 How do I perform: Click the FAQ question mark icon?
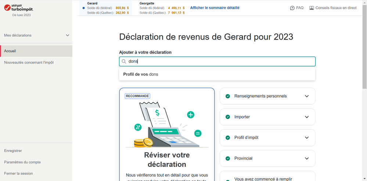[x=292, y=8]
